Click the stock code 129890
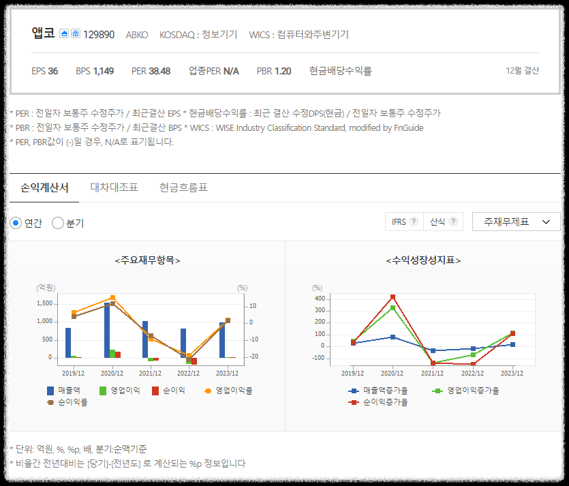The width and height of the screenshot is (569, 486). tap(99, 35)
